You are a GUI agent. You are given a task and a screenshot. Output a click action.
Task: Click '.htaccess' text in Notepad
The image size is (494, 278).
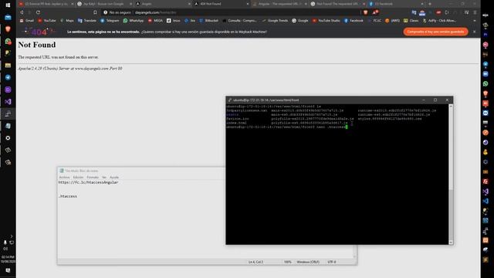[x=68, y=196]
